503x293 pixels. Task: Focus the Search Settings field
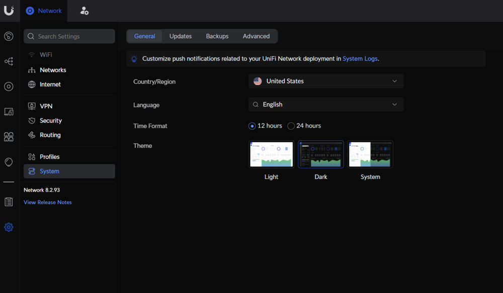[69, 36]
